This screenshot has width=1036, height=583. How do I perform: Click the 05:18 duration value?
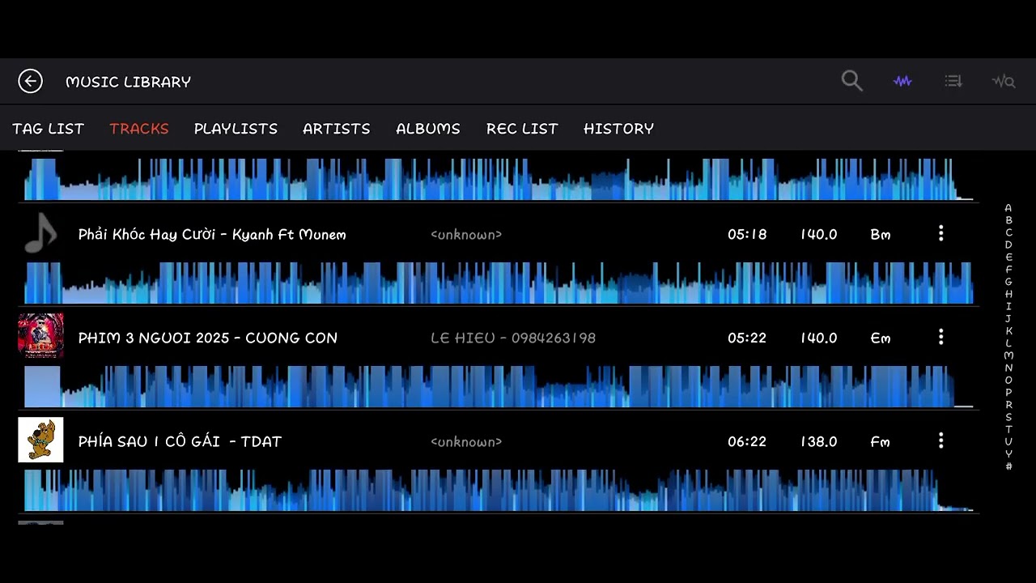747,234
